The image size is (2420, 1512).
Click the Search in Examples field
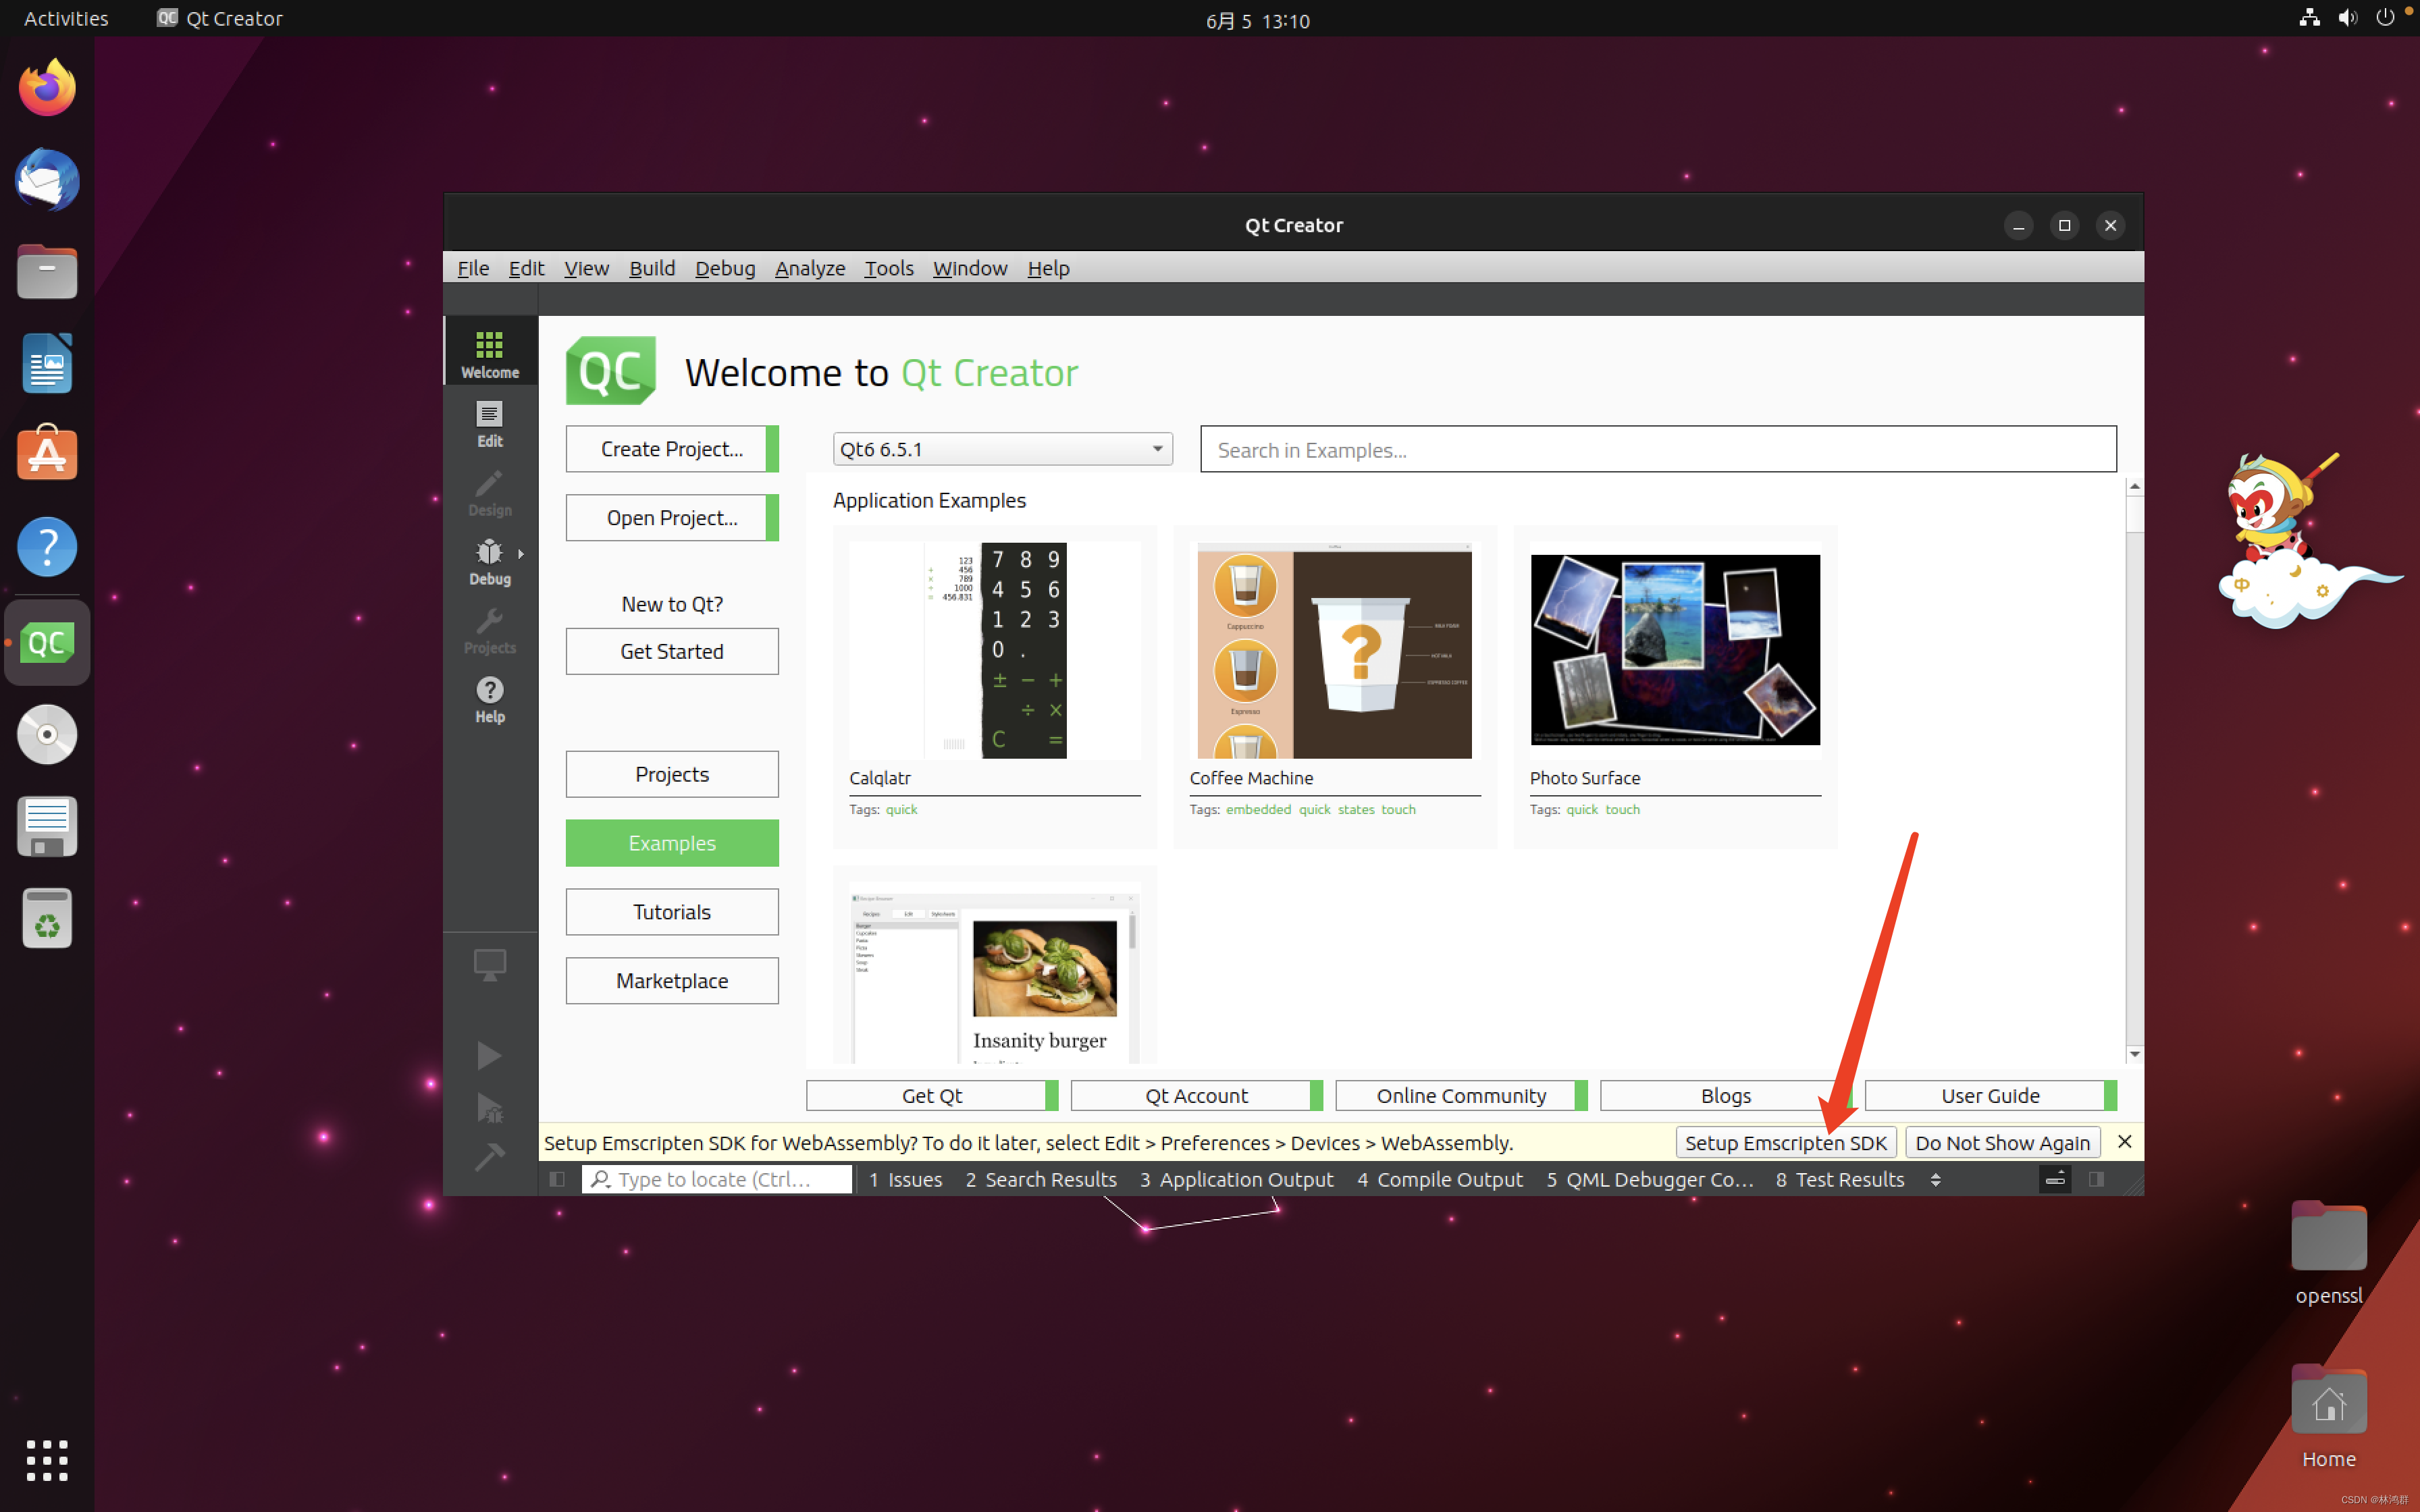click(x=1657, y=450)
